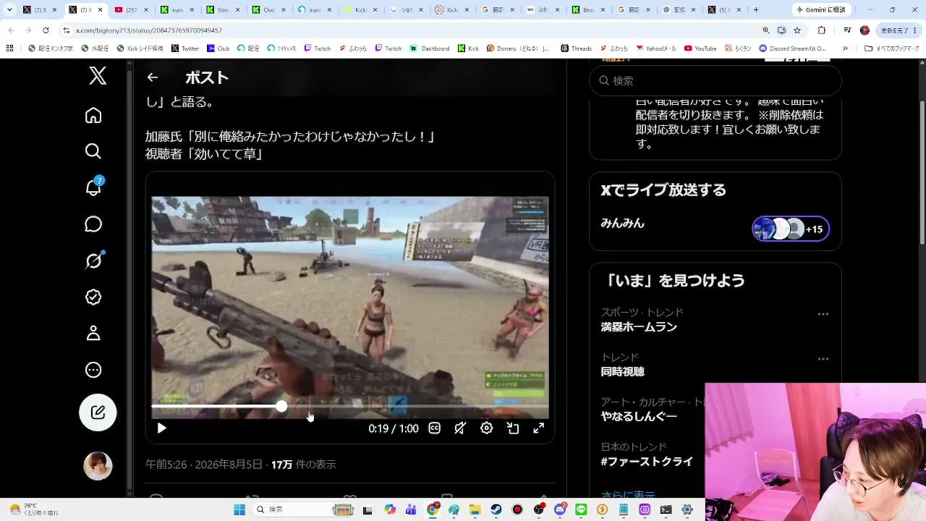Image resolution: width=926 pixels, height=521 pixels.
Task: Open the YouTube bookmark in bookmarks bar
Action: (x=700, y=48)
